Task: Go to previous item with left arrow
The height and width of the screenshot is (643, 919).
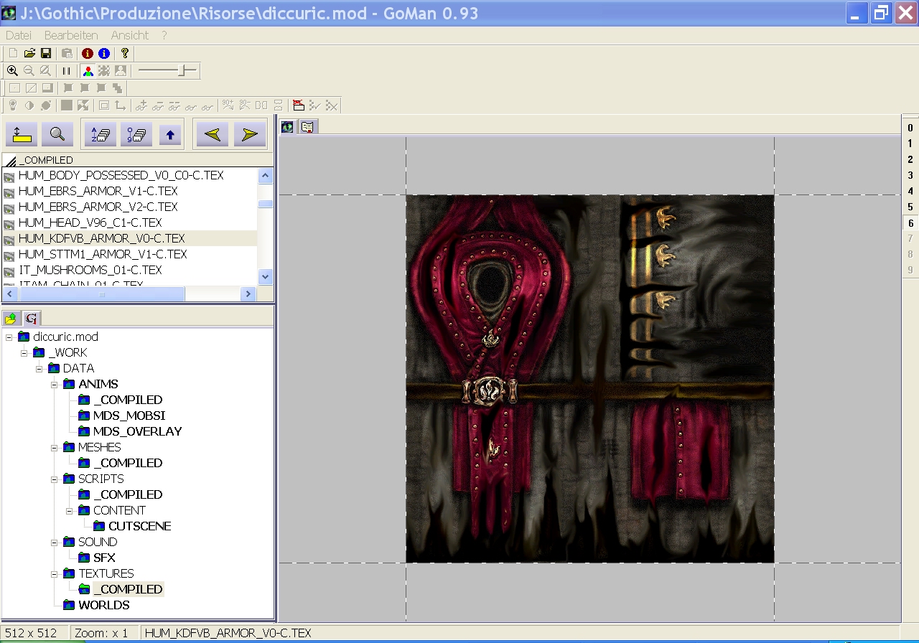Action: (212, 134)
